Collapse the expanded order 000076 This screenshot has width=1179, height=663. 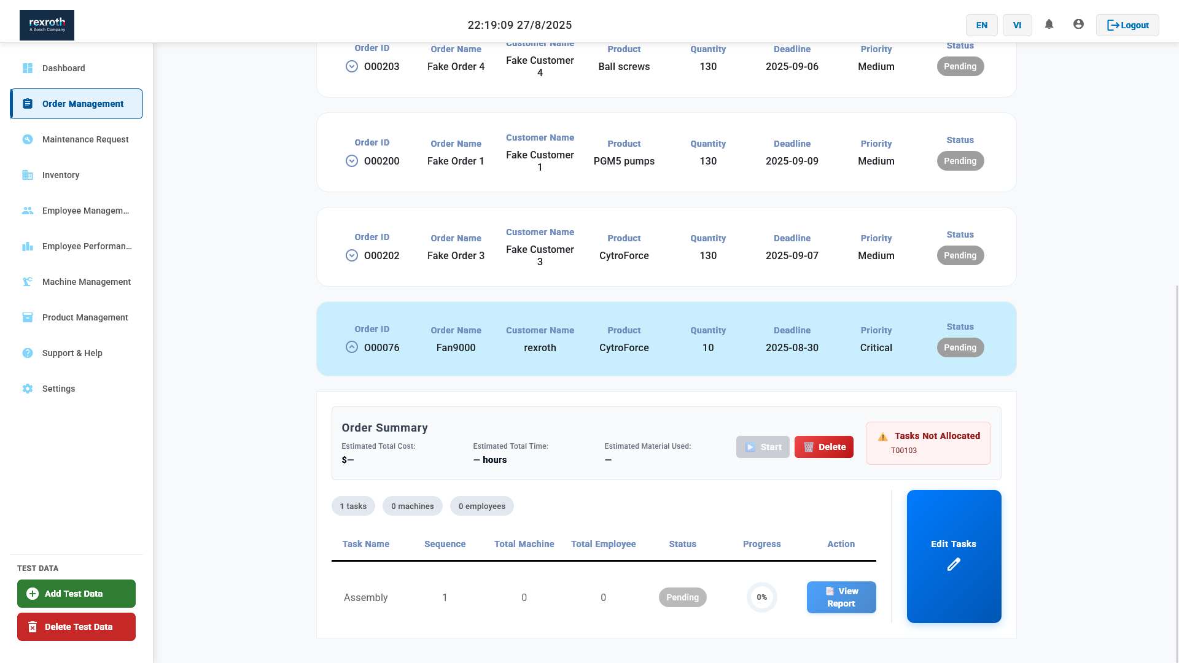(x=352, y=347)
